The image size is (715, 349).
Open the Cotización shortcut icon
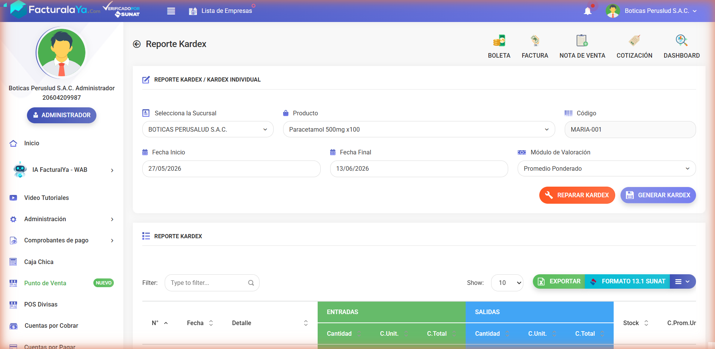(x=634, y=41)
